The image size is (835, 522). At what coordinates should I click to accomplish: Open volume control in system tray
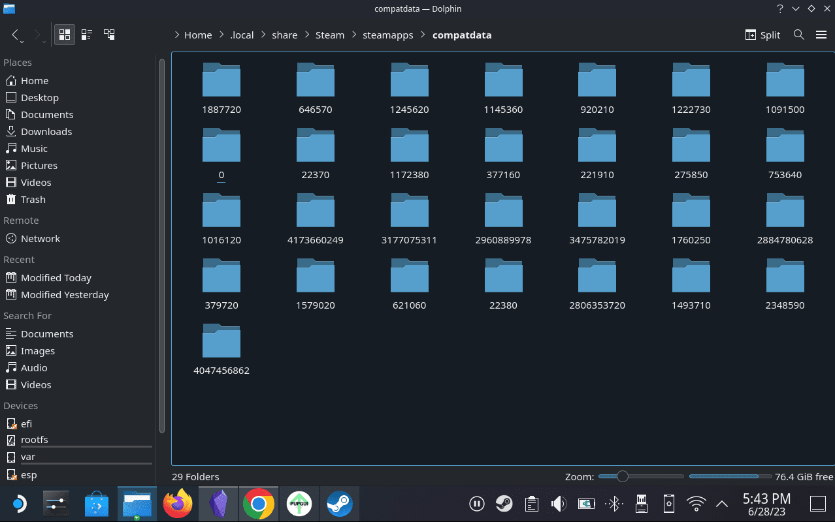pos(559,503)
